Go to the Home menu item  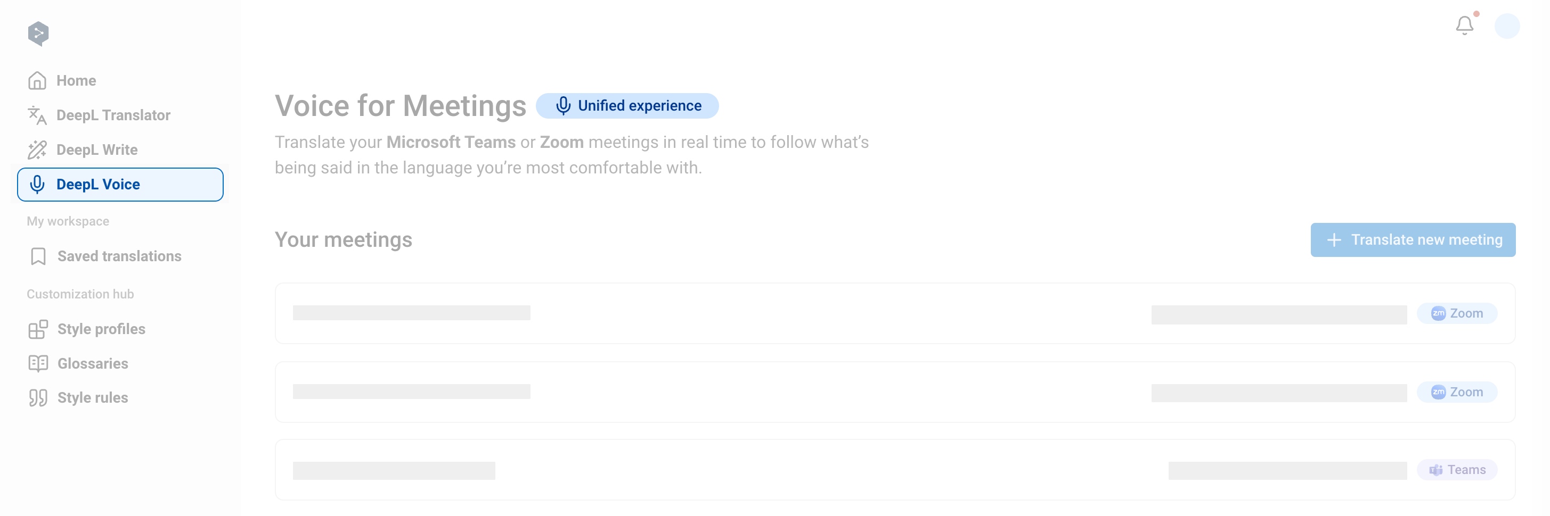[x=76, y=80]
